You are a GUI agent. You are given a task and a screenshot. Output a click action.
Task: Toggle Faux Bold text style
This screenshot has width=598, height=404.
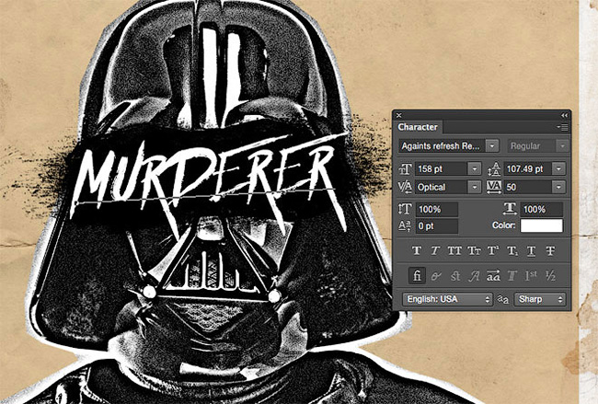(417, 250)
